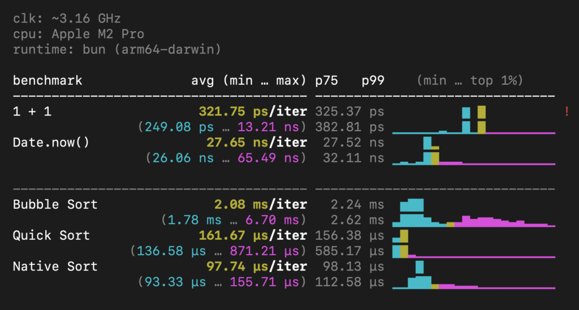Click the Date.now() benchmark name
Image resolution: width=579 pixels, height=310 pixels.
51,142
